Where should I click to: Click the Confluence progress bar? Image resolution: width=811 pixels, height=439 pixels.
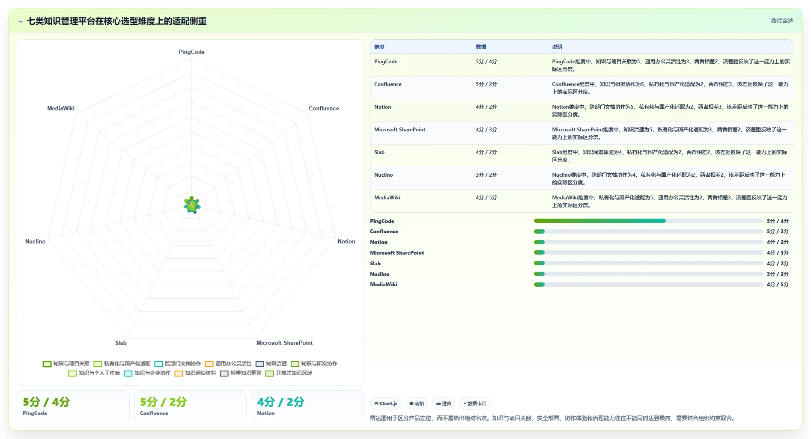648,231
